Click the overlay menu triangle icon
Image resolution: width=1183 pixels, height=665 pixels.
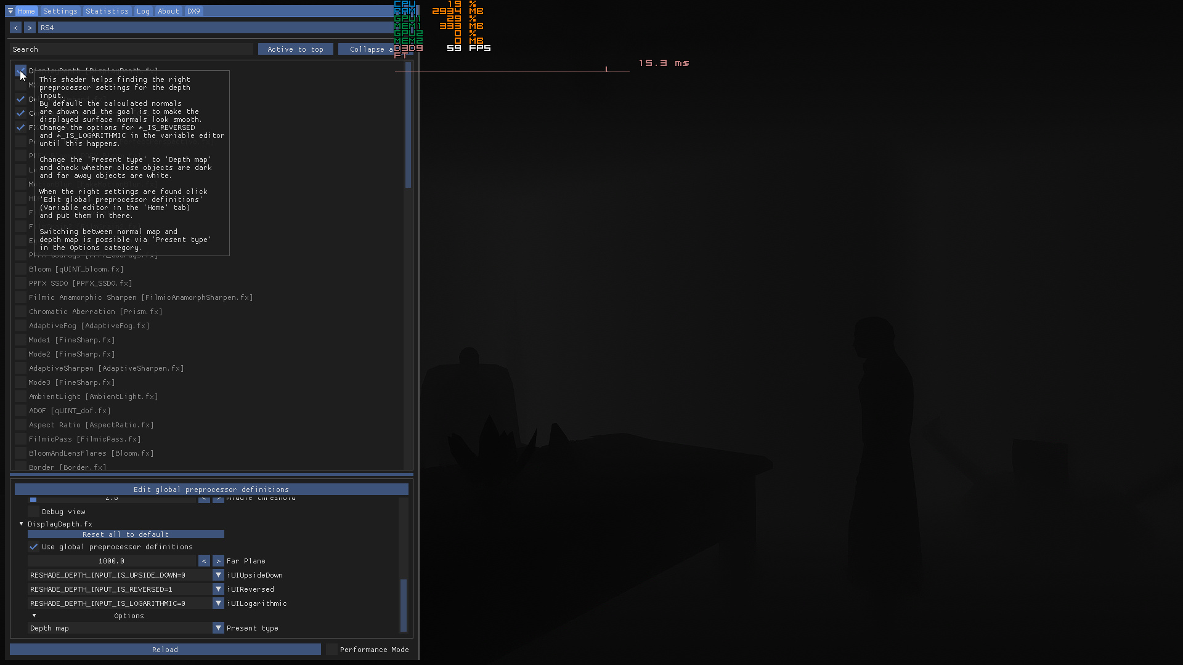[x=10, y=11]
